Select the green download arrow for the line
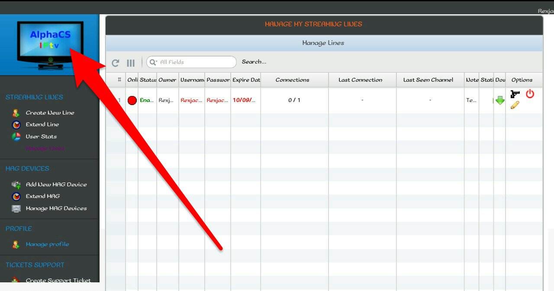This screenshot has width=554, height=291. 500,100
